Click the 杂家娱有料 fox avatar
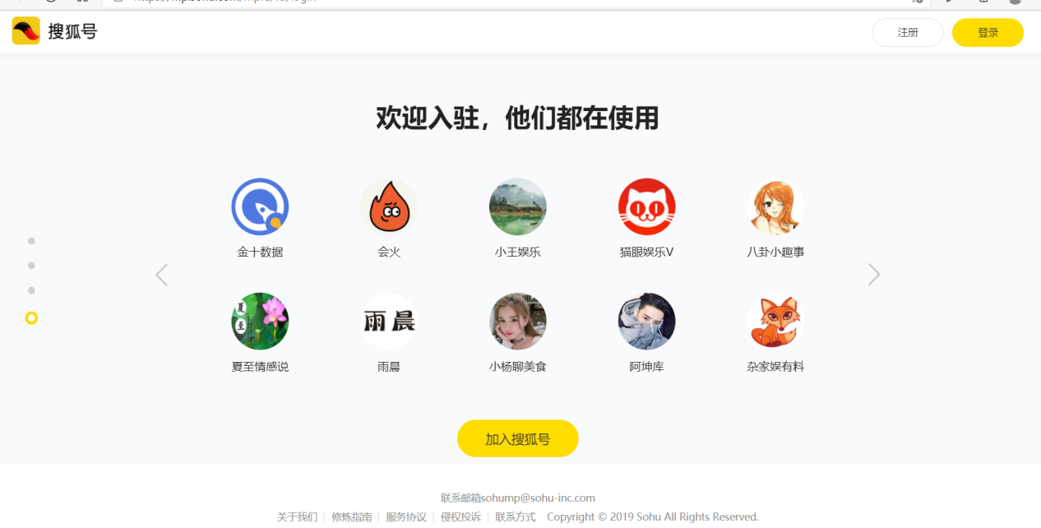The height and width of the screenshot is (528, 1041). [x=775, y=322]
